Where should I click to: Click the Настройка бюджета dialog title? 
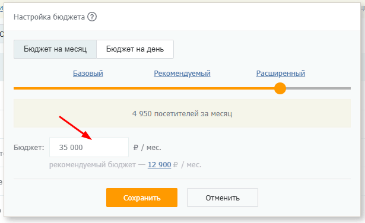pos(49,17)
